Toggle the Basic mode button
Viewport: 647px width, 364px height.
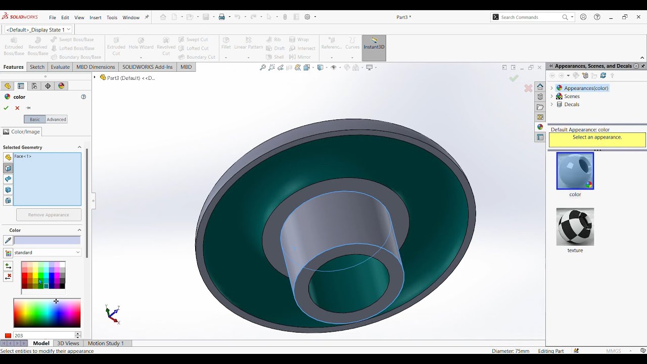coord(35,119)
